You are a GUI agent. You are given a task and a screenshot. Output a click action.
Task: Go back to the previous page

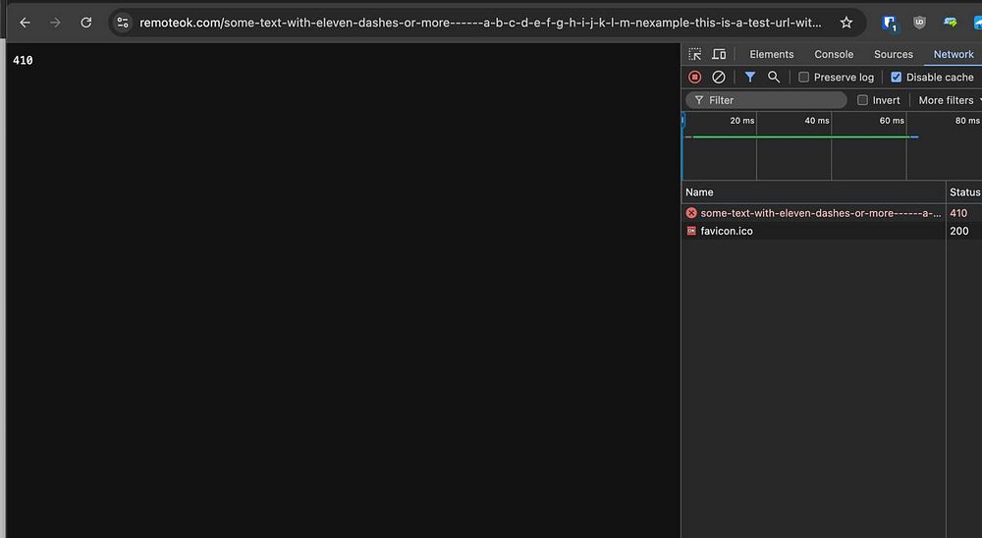pyautogui.click(x=26, y=23)
